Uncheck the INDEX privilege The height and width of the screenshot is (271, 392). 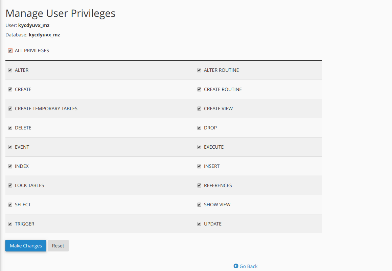[10, 166]
